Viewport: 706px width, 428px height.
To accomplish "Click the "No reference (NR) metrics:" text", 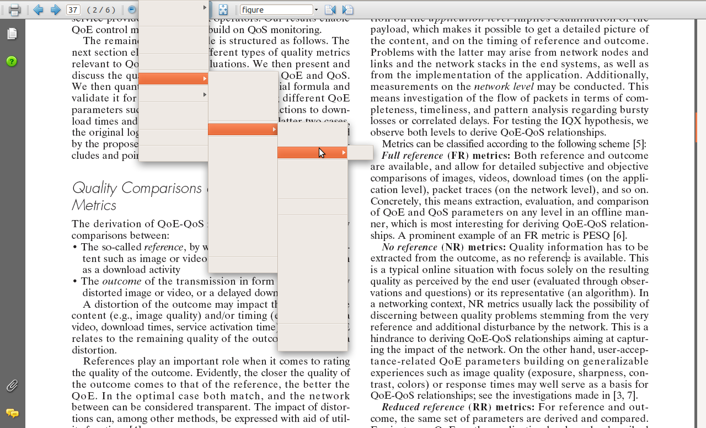I will click(x=443, y=247).
